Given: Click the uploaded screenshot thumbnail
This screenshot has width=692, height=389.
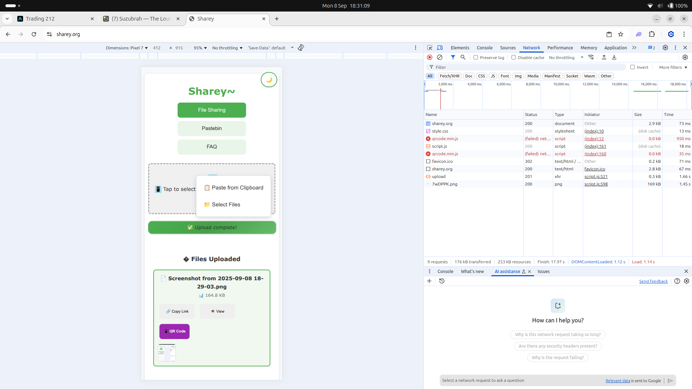Looking at the screenshot, I should [x=167, y=353].
